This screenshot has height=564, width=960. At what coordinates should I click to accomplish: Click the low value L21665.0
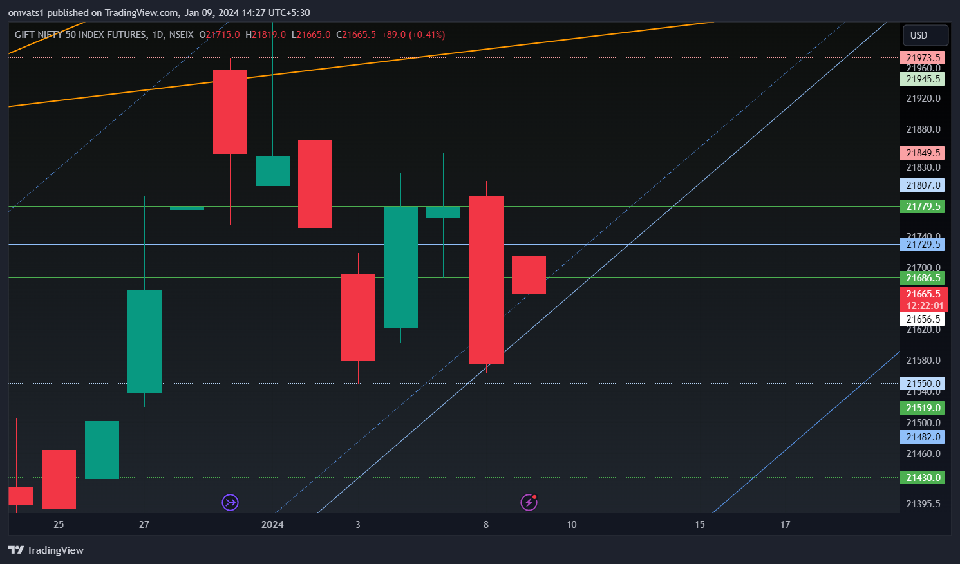[x=311, y=35]
